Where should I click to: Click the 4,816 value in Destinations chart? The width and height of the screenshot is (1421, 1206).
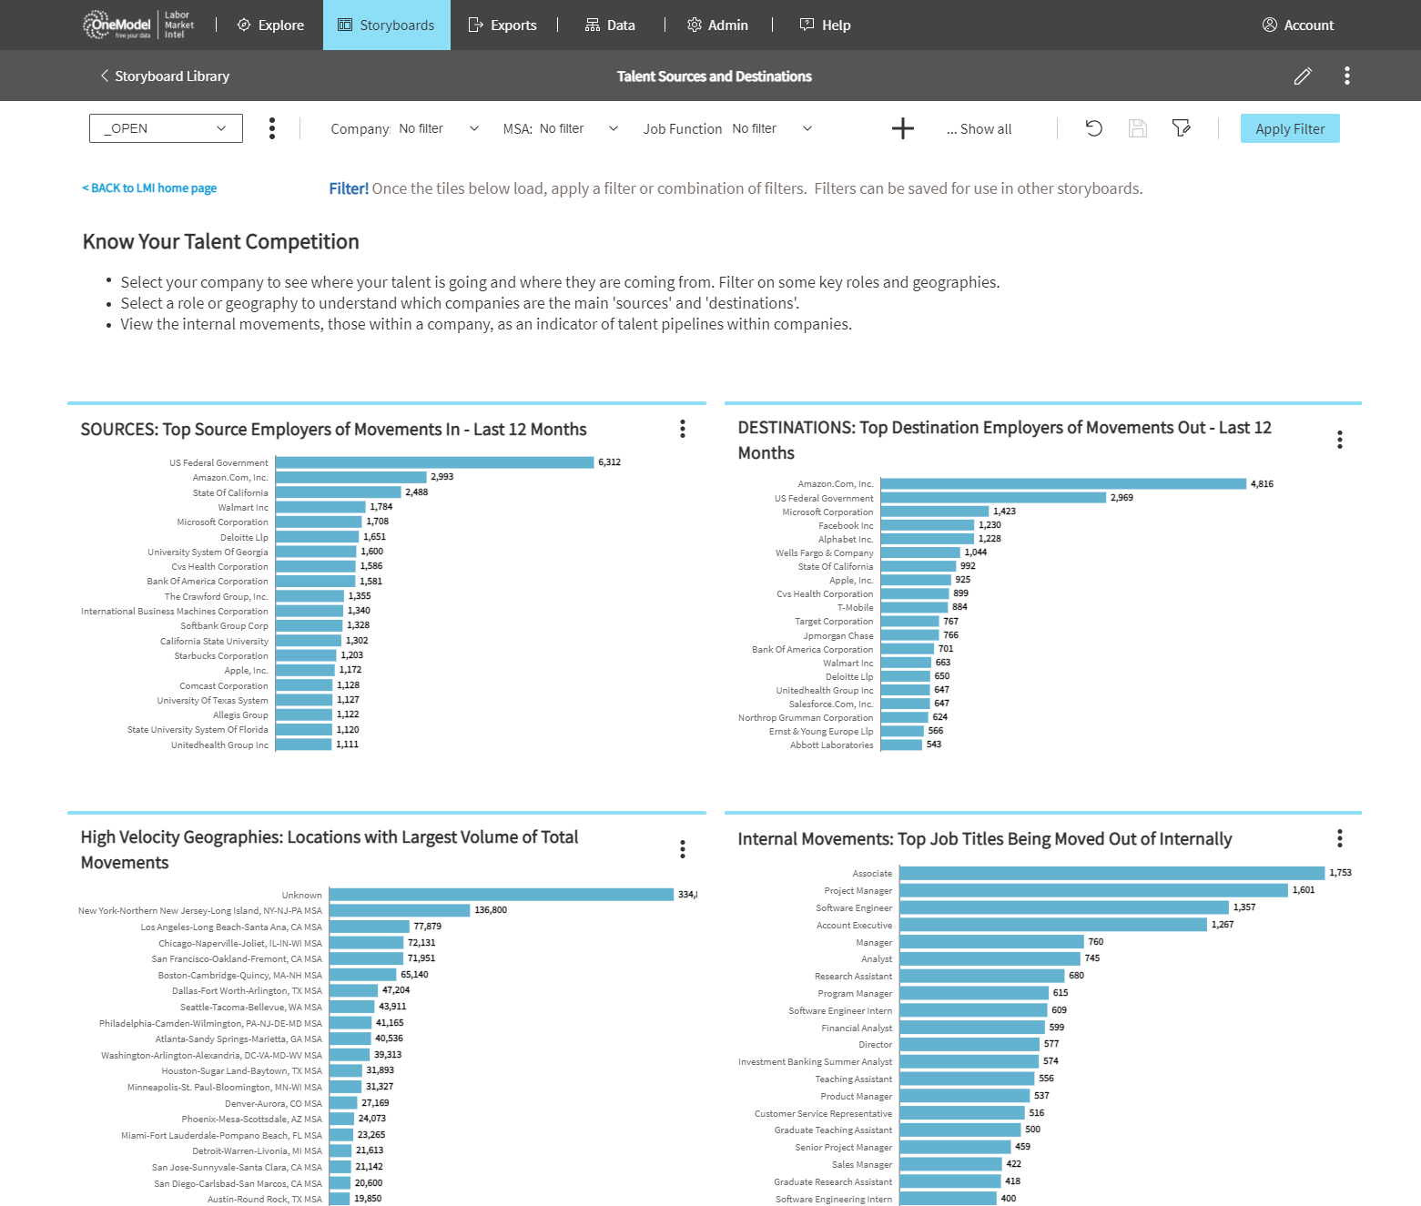1263,483
